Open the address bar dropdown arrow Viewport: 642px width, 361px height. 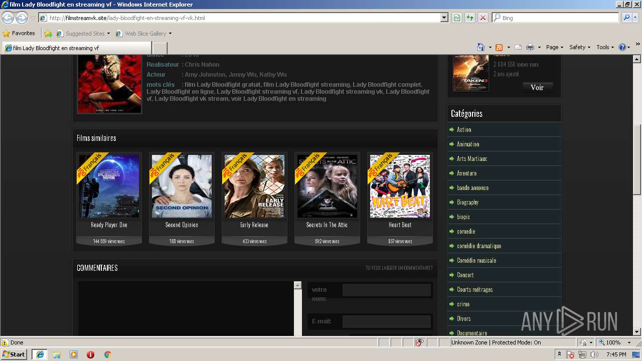(x=444, y=18)
